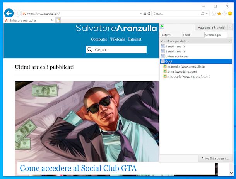Open the Telefonia section link
The width and height of the screenshot is (236, 179).
click(118, 39)
